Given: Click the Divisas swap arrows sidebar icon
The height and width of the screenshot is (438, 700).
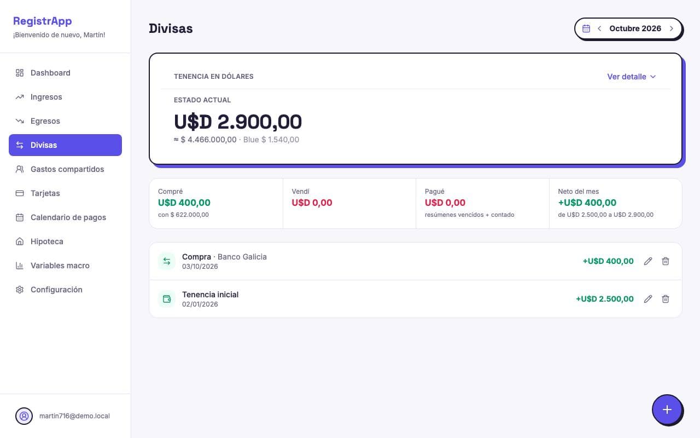Looking at the screenshot, I should point(20,145).
